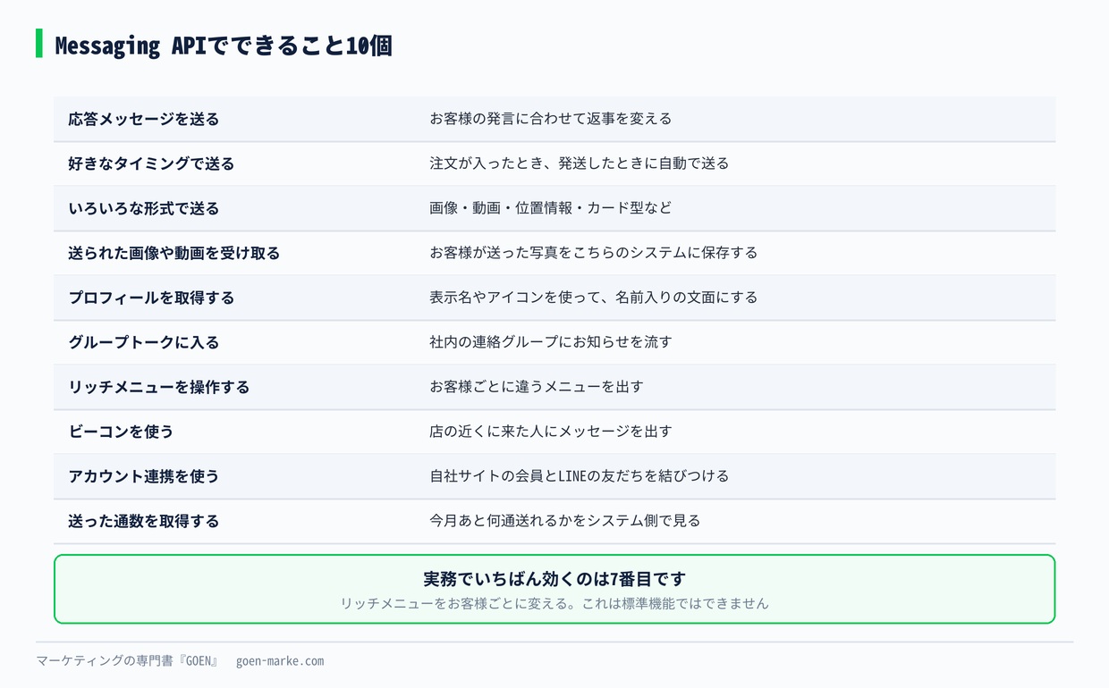Click the text '店の近くに来た人にメッセージを出す'
Viewport: 1109px width, 688px height.
tap(550, 432)
